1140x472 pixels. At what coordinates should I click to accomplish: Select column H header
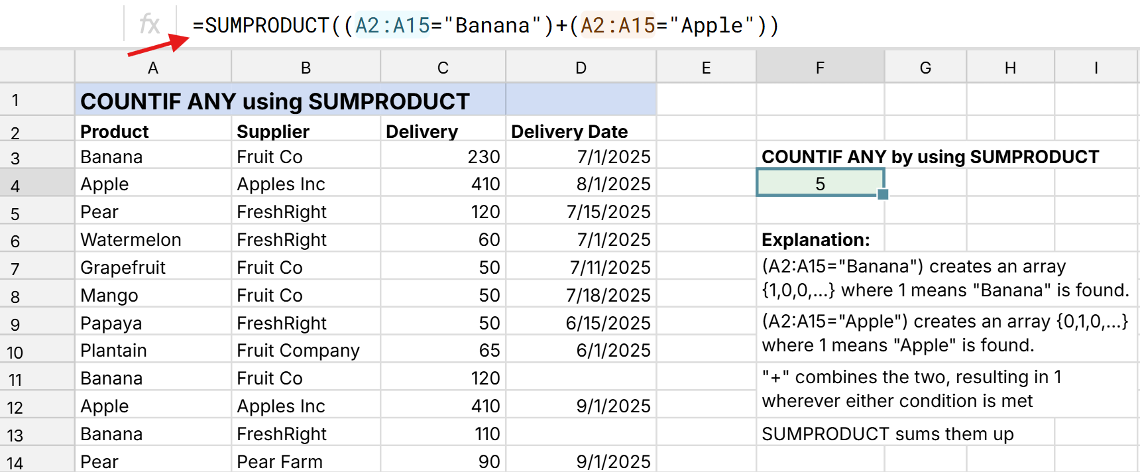point(1010,68)
